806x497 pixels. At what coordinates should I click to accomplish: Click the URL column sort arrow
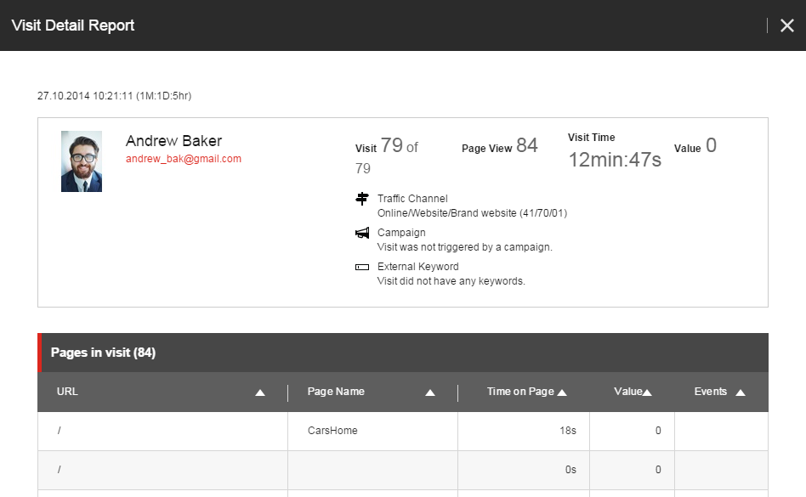(261, 392)
